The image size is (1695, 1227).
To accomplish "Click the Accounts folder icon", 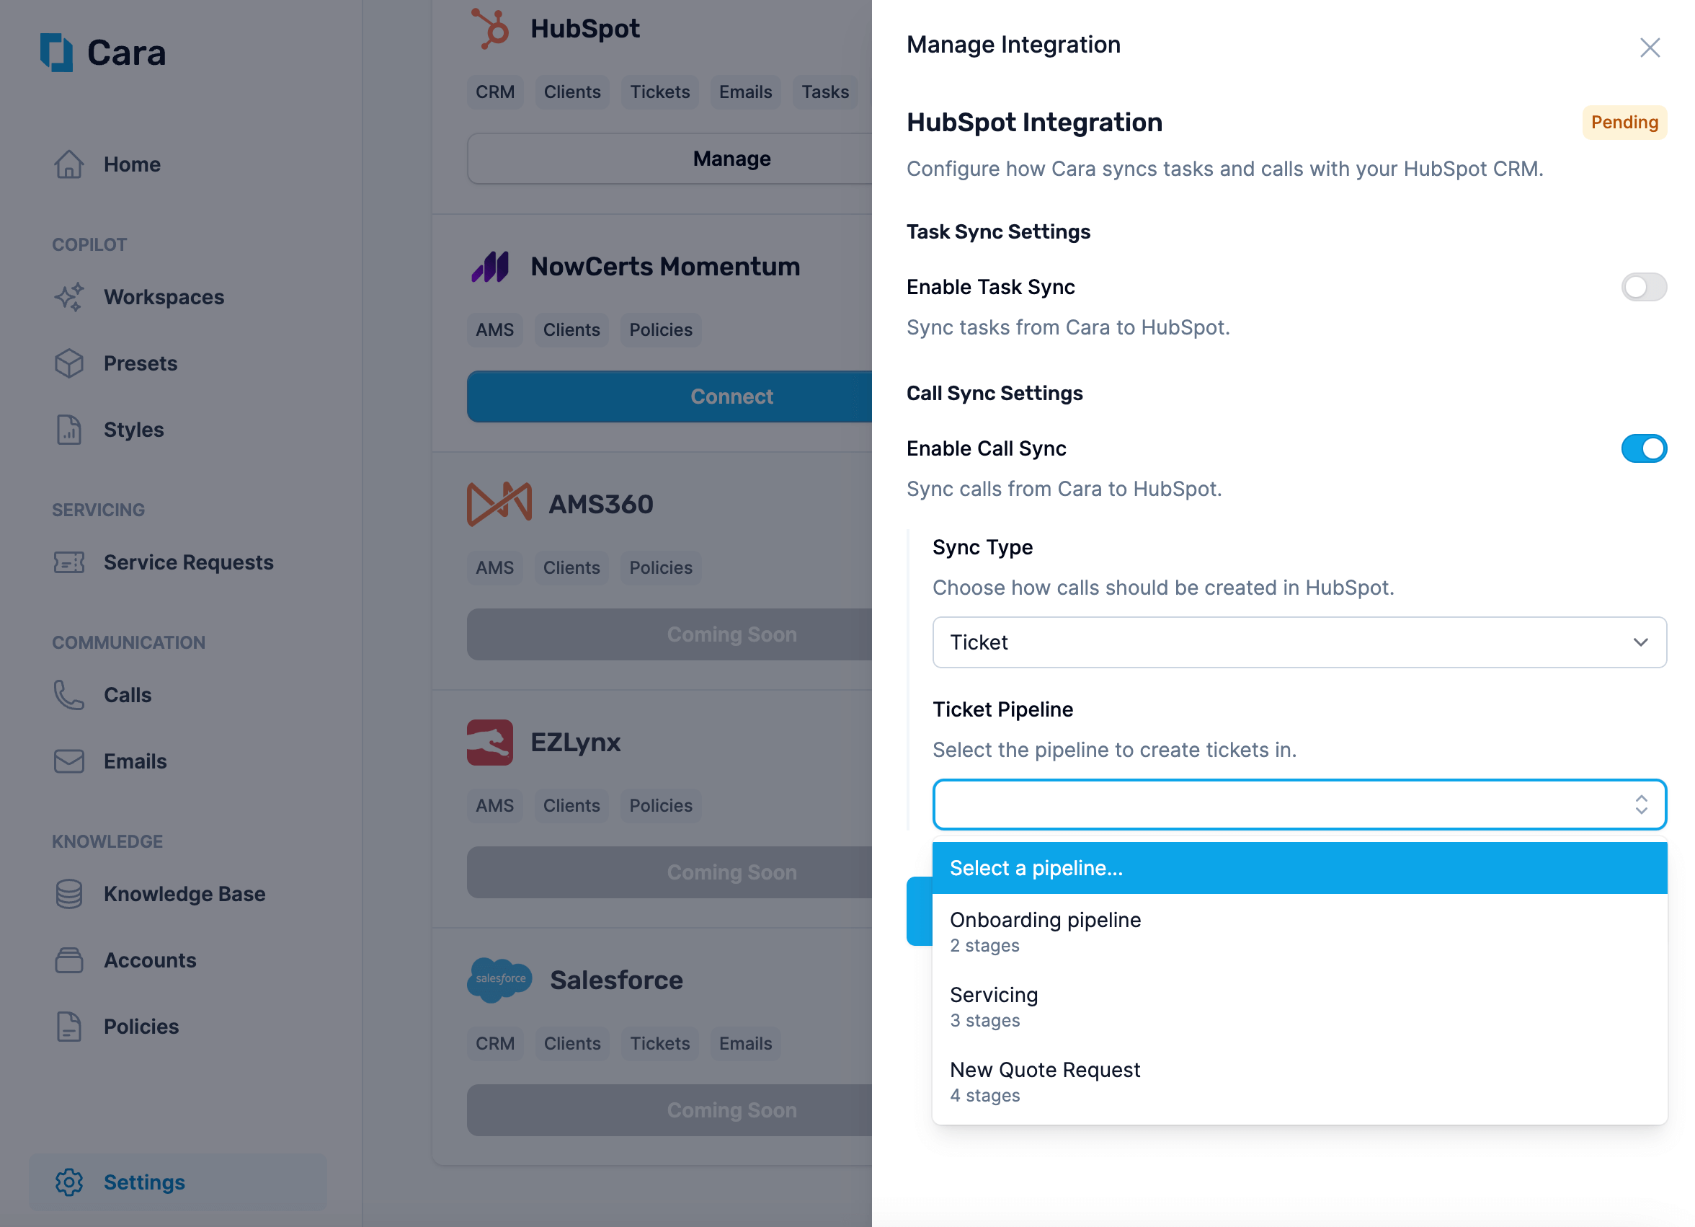I will coord(68,960).
